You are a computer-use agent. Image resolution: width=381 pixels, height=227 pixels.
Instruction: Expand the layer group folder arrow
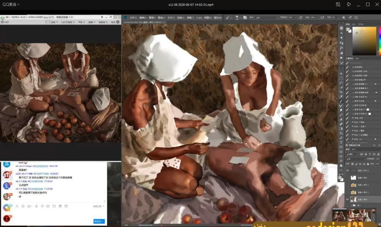pyautogui.click(x=351, y=205)
